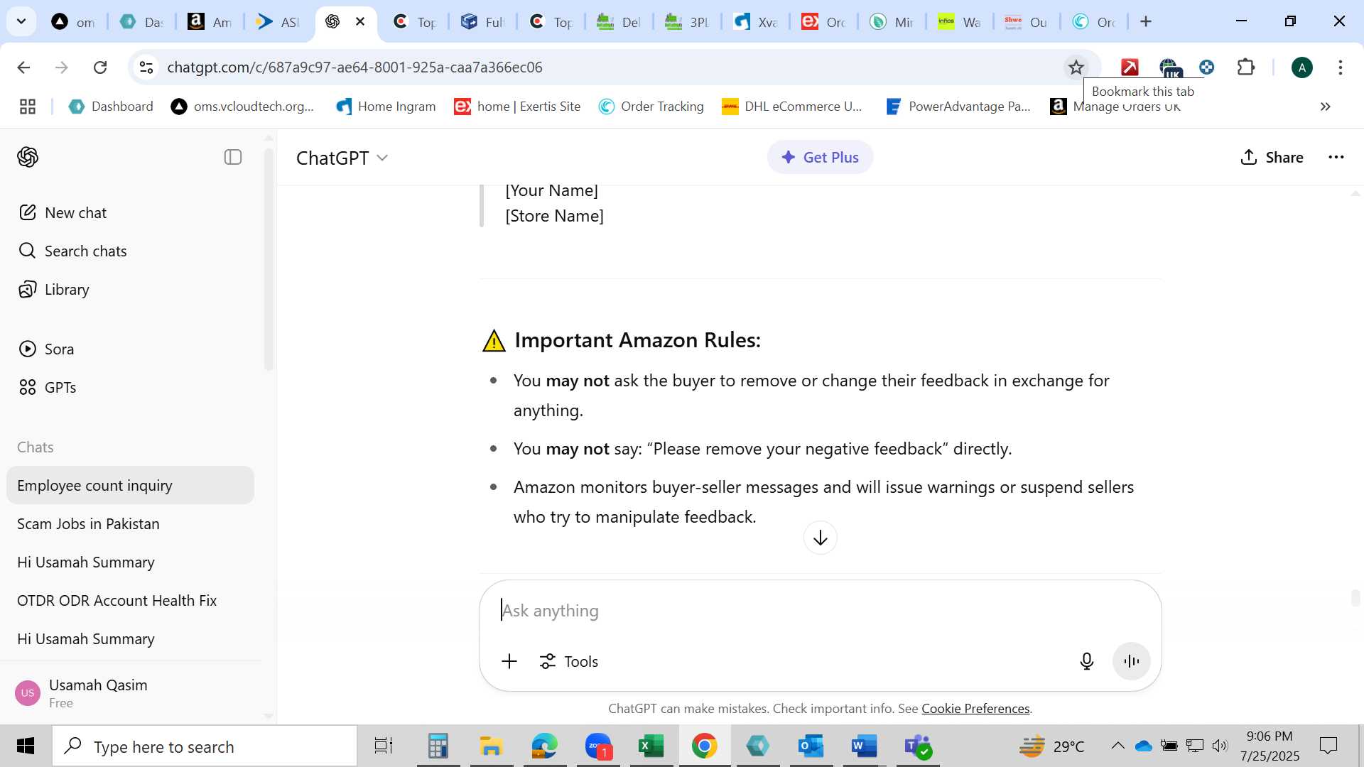Open the bookmarks apps grid icon
The image size is (1364, 767).
click(28, 107)
